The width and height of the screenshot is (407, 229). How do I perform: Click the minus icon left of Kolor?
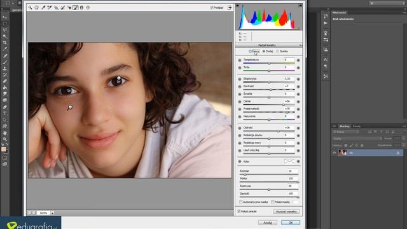(240, 162)
